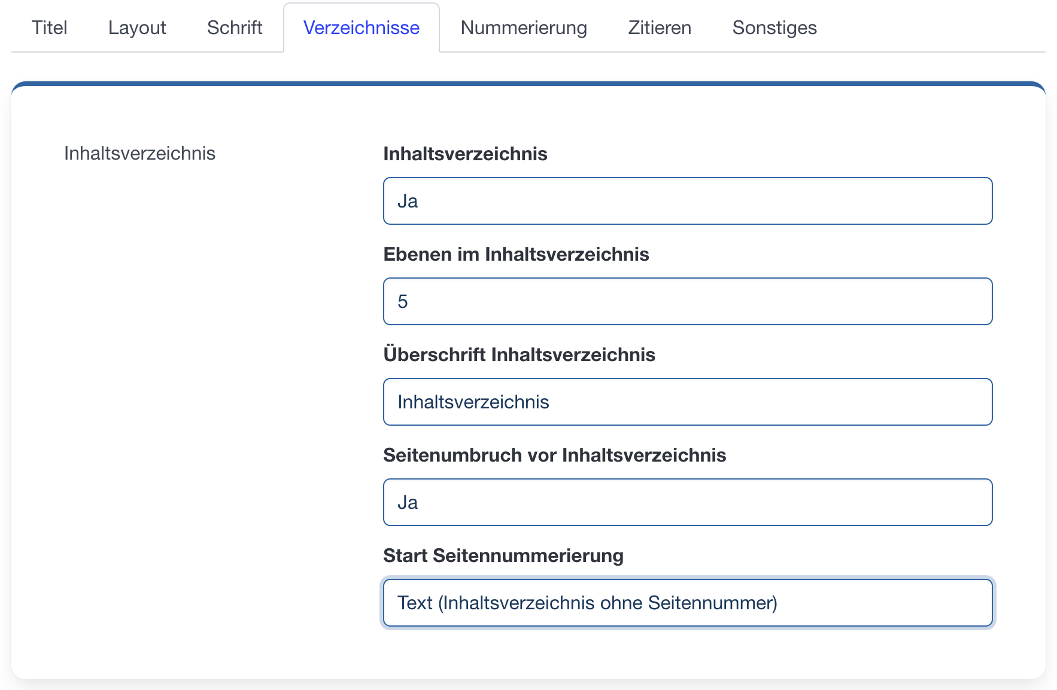Click the Ebenen im Inhaltsverzeichnis label
Image resolution: width=1057 pixels, height=690 pixels.
pyautogui.click(x=516, y=254)
